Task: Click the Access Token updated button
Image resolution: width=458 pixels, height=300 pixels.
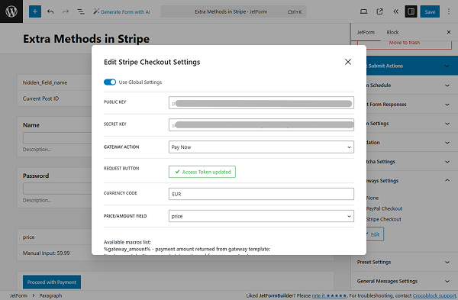Action: [202, 172]
